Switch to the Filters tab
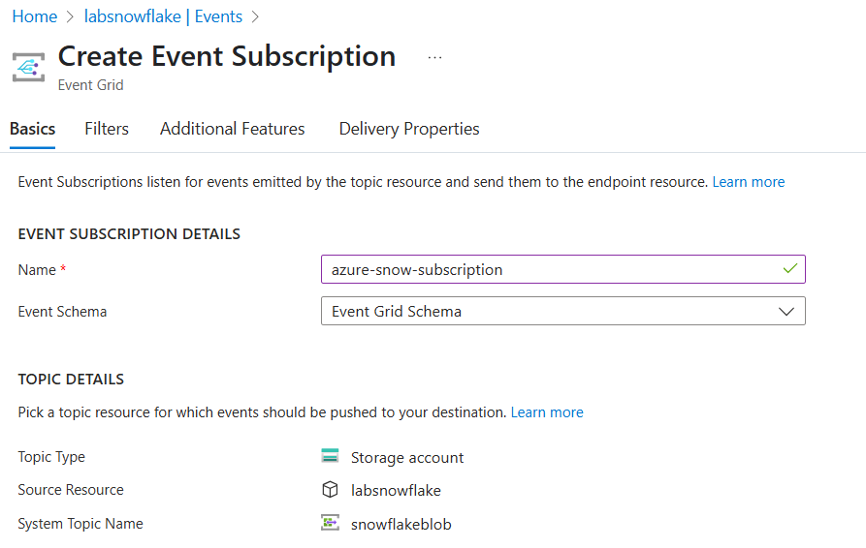Image resolution: width=866 pixels, height=548 pixels. pos(107,129)
